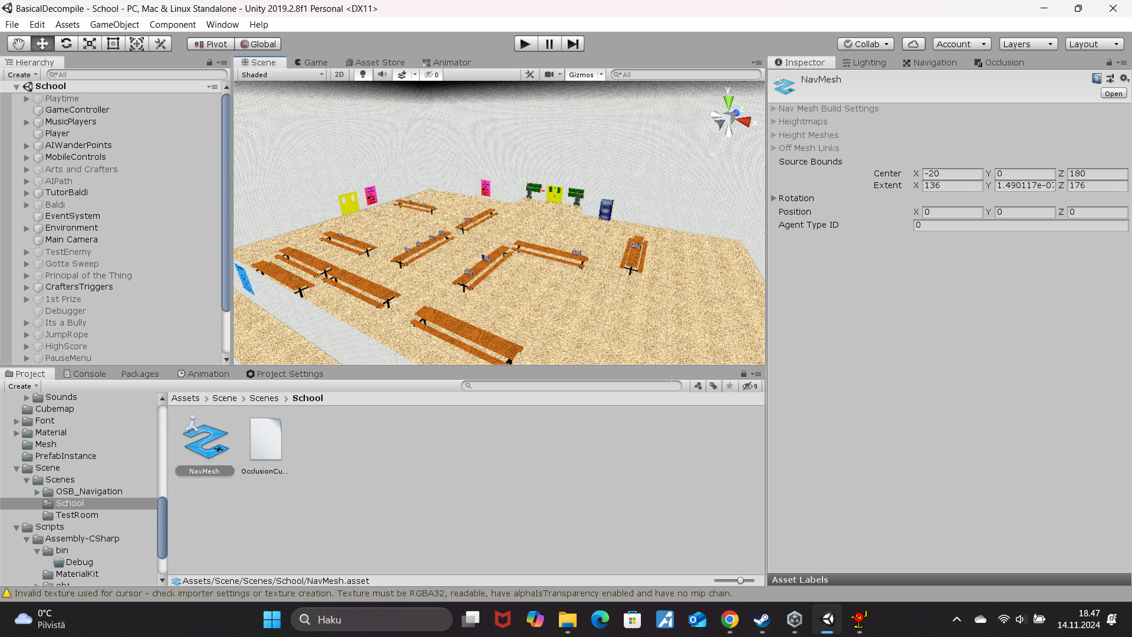Select the Rect transform tool

click(113, 44)
